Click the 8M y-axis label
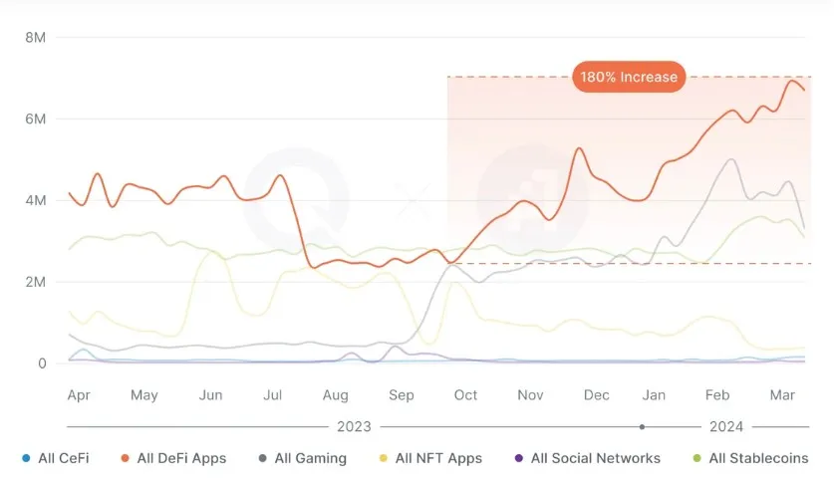The width and height of the screenshot is (834, 480). click(x=35, y=37)
